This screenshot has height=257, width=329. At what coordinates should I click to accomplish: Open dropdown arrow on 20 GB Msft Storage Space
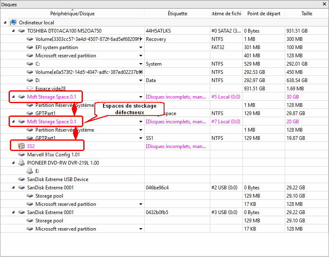pos(141,122)
